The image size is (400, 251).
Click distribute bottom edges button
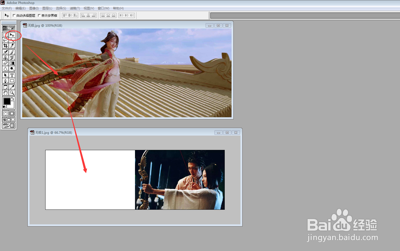click(114, 15)
